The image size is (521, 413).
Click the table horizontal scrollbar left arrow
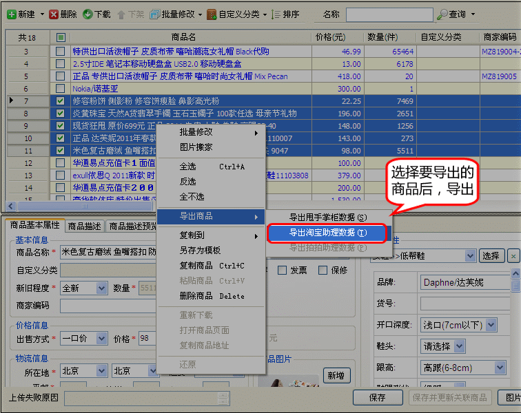pos(11,206)
